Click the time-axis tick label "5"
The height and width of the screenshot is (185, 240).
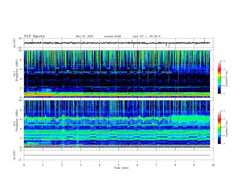click(x=118, y=165)
